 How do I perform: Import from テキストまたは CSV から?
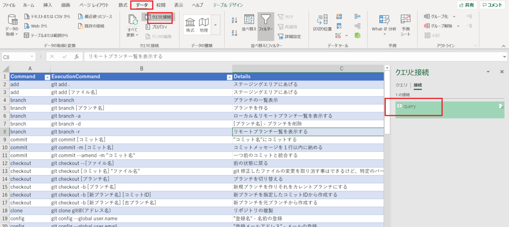[48, 17]
